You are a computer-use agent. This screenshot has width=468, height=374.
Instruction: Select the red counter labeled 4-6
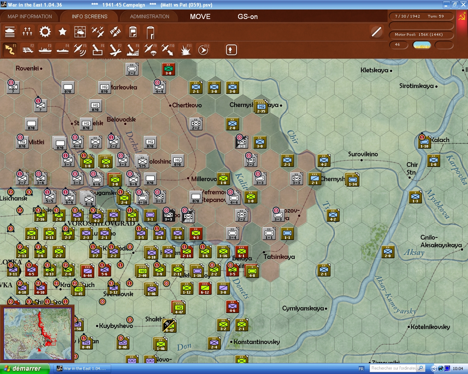(x=232, y=306)
